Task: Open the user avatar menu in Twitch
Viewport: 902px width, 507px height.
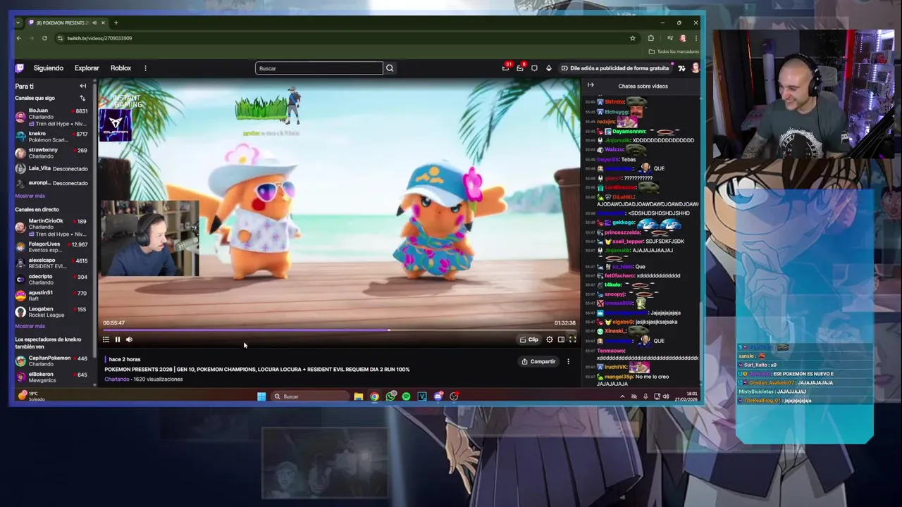Action: coord(695,68)
